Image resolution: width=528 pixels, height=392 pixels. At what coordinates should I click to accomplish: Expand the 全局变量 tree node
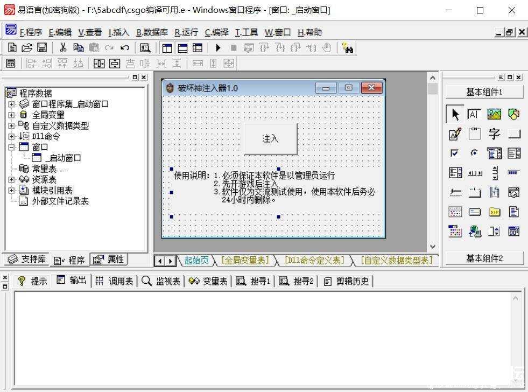(x=11, y=115)
